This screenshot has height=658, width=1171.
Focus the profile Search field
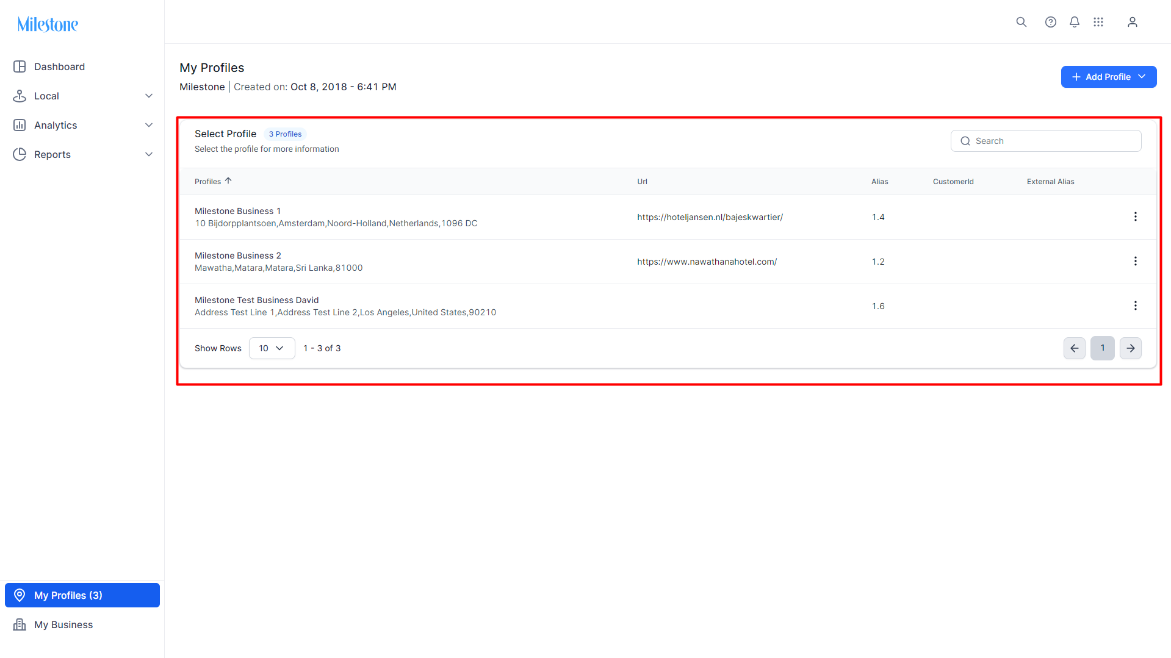coord(1045,141)
